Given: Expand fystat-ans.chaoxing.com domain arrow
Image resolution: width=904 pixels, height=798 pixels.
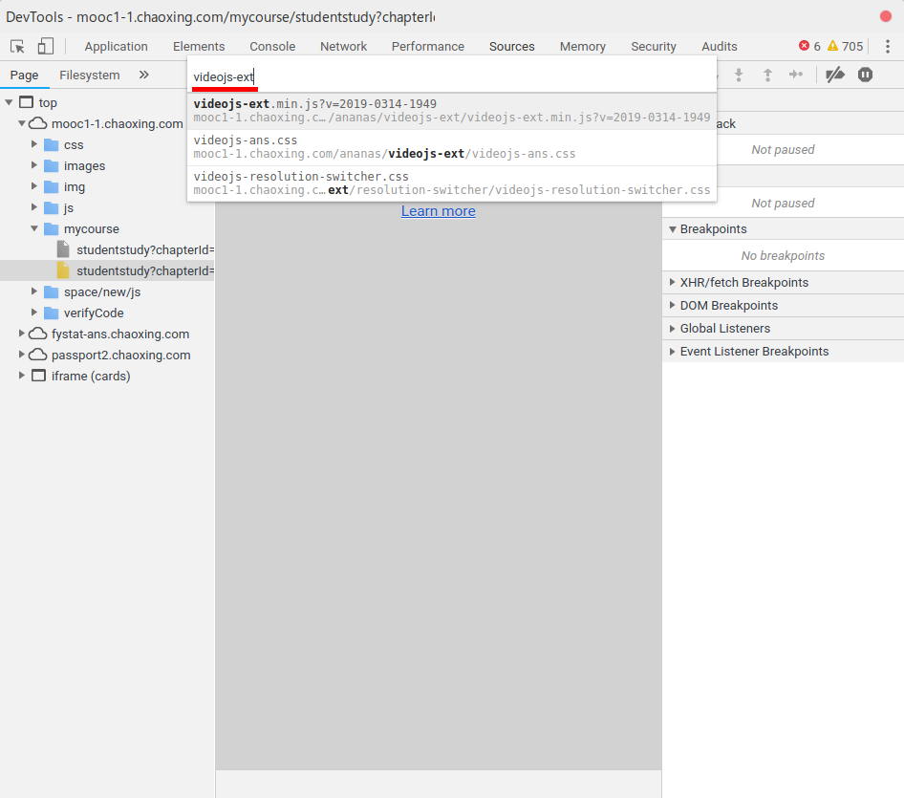Looking at the screenshot, I should coord(21,334).
